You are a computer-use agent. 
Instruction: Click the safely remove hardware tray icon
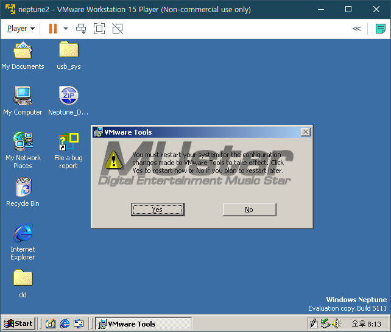point(325,323)
